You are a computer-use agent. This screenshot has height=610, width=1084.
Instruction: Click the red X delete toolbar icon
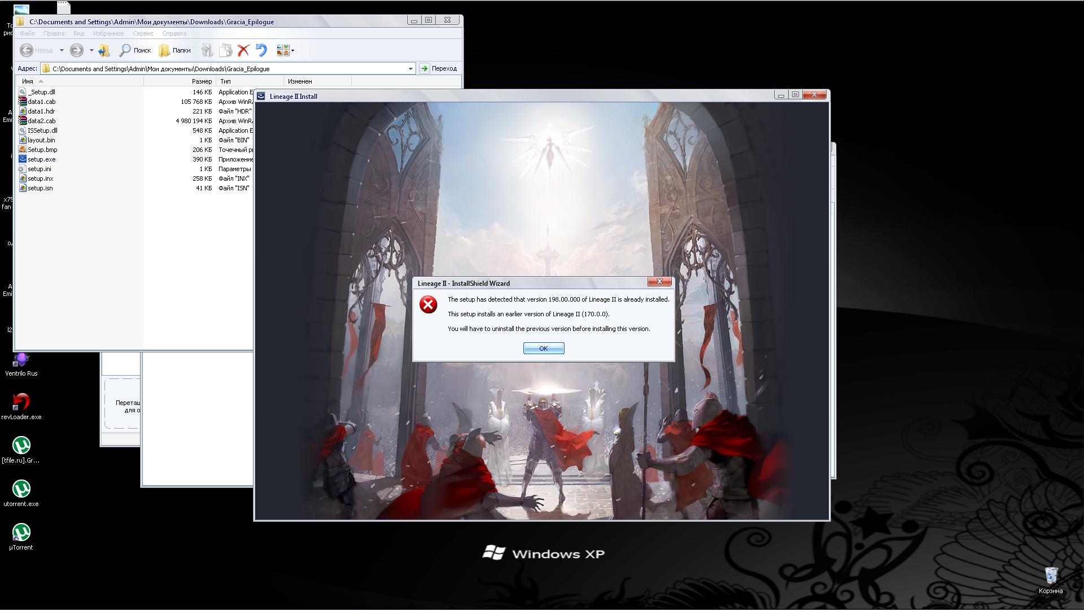[x=243, y=51]
